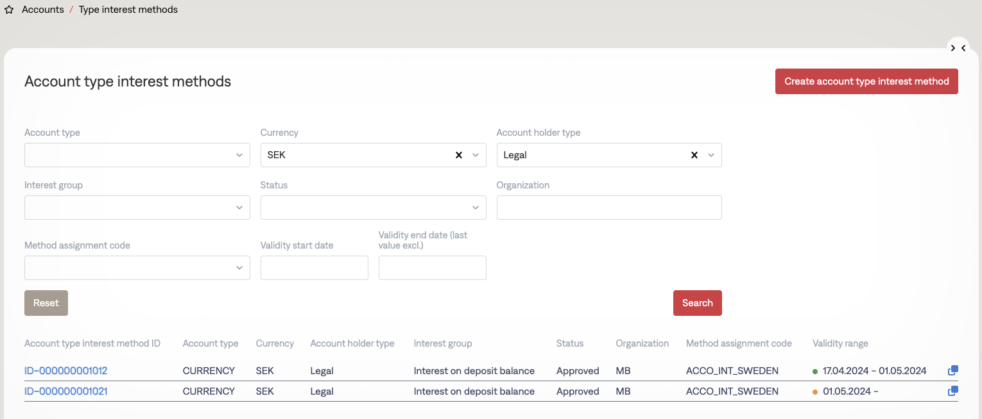Go to Accounts in breadcrumb

pyautogui.click(x=43, y=10)
